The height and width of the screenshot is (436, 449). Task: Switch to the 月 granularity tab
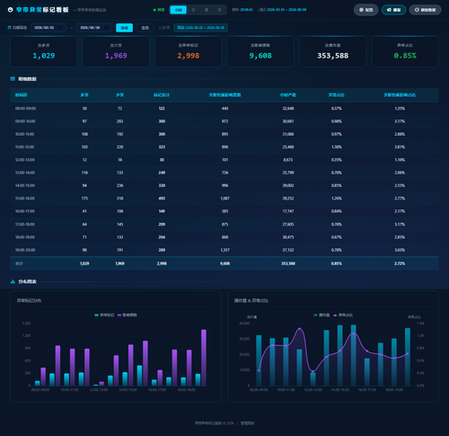219,10
